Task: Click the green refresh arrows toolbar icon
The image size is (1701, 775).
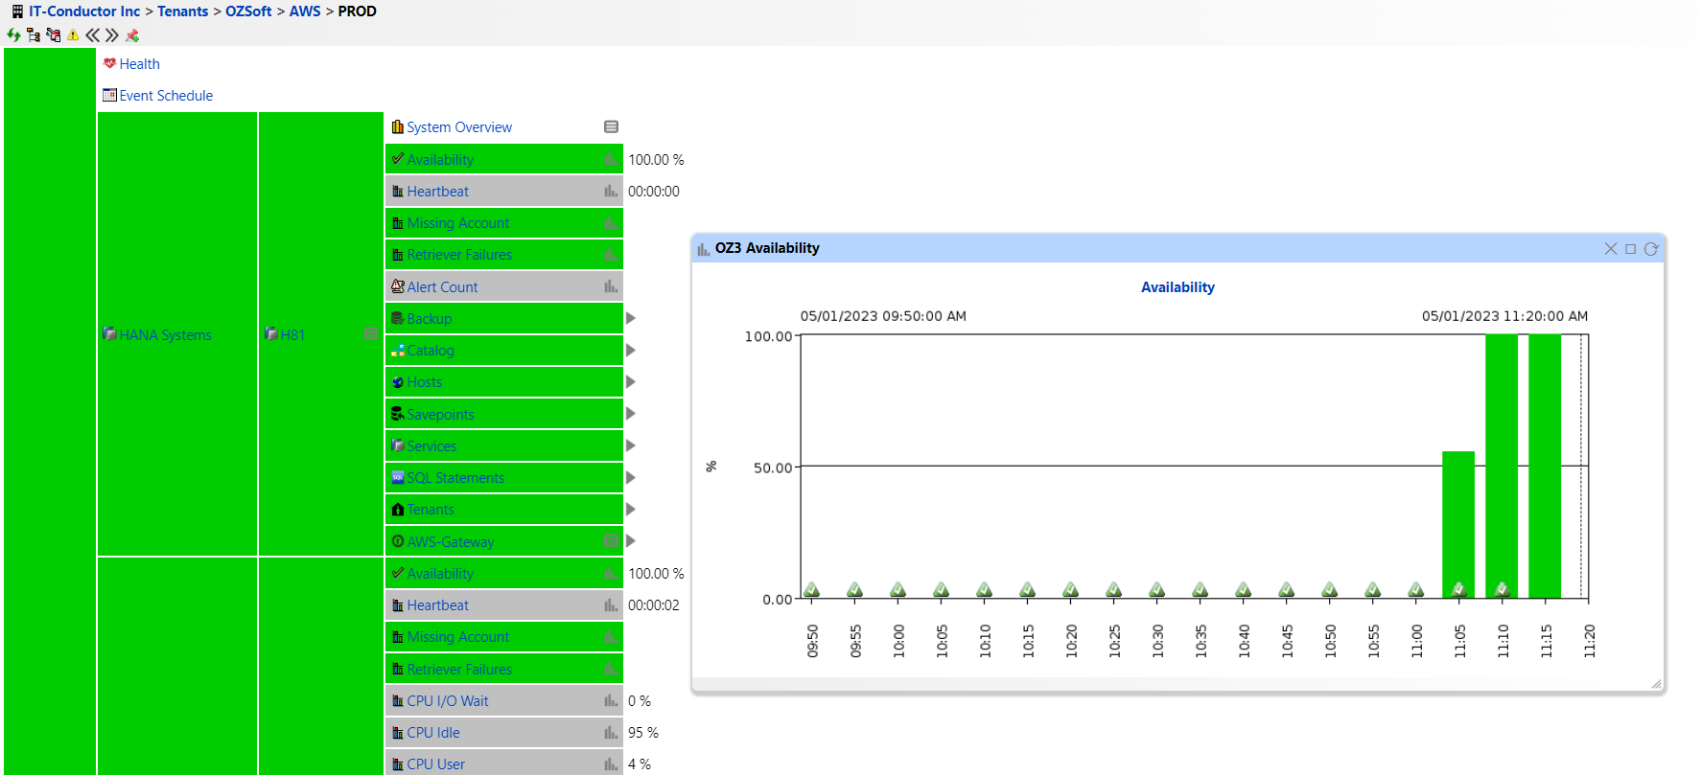Action: [13, 35]
